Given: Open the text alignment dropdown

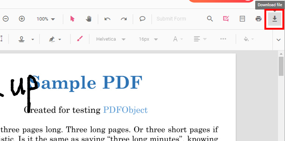Looking at the screenshot, I should [x=200, y=39].
